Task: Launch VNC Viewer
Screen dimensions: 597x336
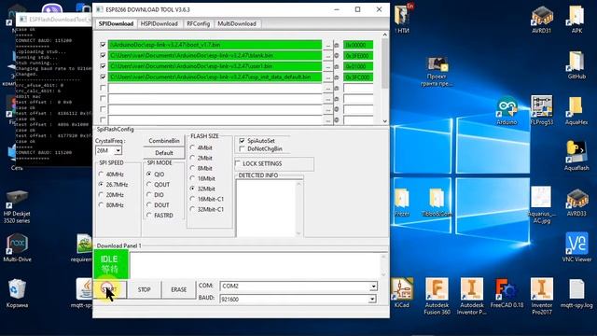Action: (x=576, y=246)
